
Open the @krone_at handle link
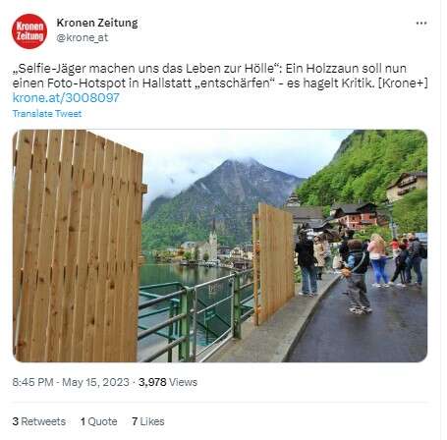pyautogui.click(x=83, y=38)
